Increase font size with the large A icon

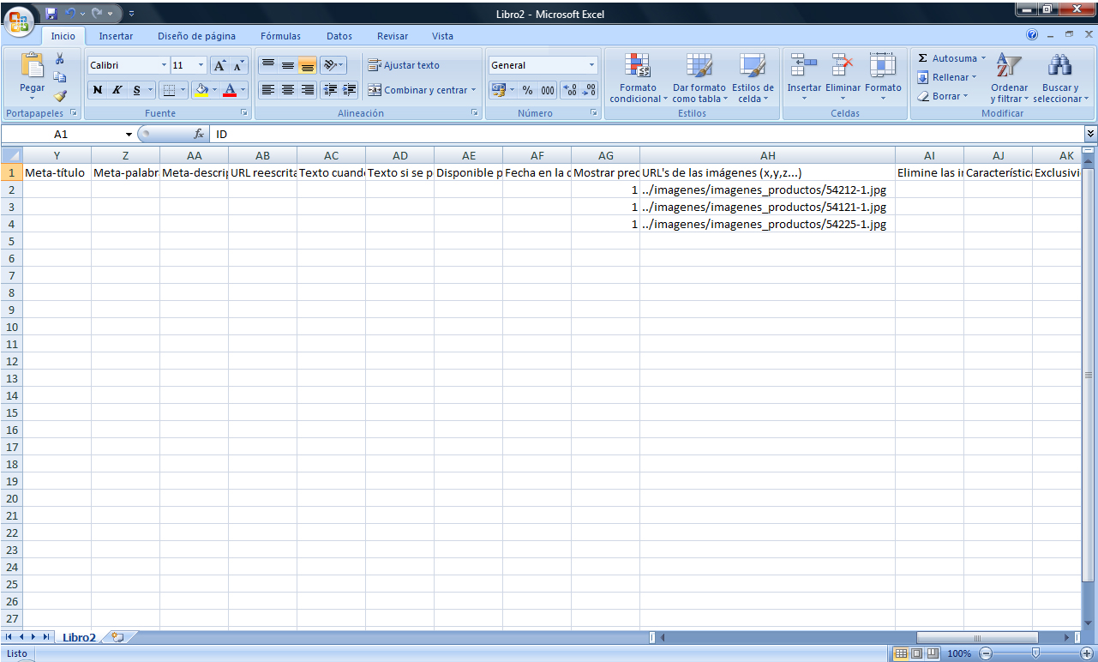coord(219,65)
